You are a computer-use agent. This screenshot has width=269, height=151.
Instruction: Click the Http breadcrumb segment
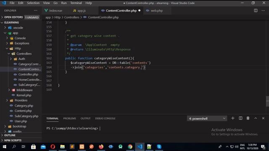coord(58,17)
